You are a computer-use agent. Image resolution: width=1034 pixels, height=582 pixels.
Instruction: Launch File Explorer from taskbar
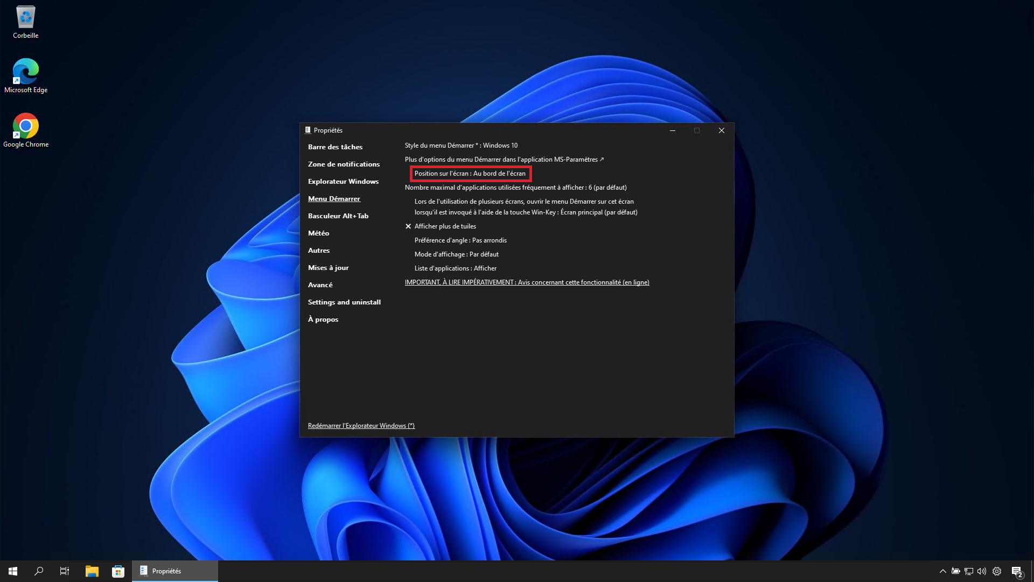[92, 571]
